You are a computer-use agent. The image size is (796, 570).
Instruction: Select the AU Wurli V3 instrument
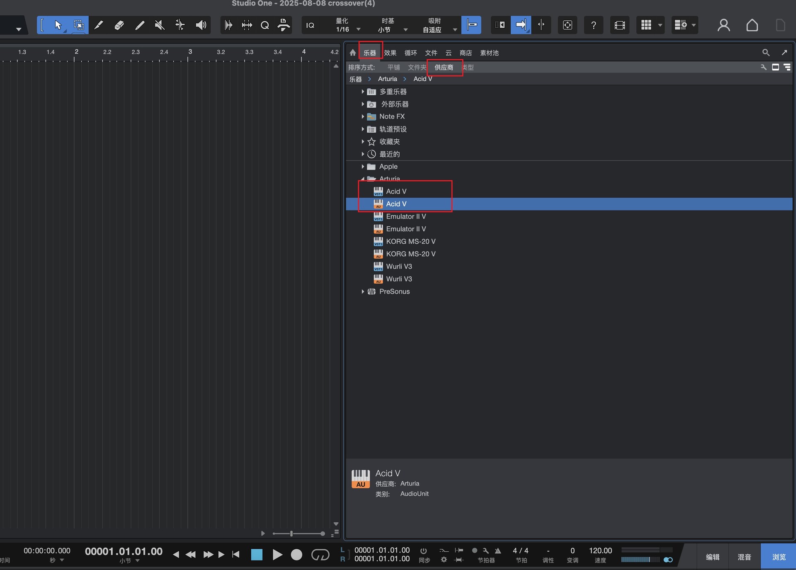click(393, 279)
